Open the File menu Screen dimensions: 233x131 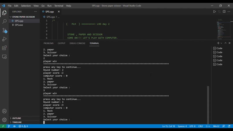coord(10,6)
